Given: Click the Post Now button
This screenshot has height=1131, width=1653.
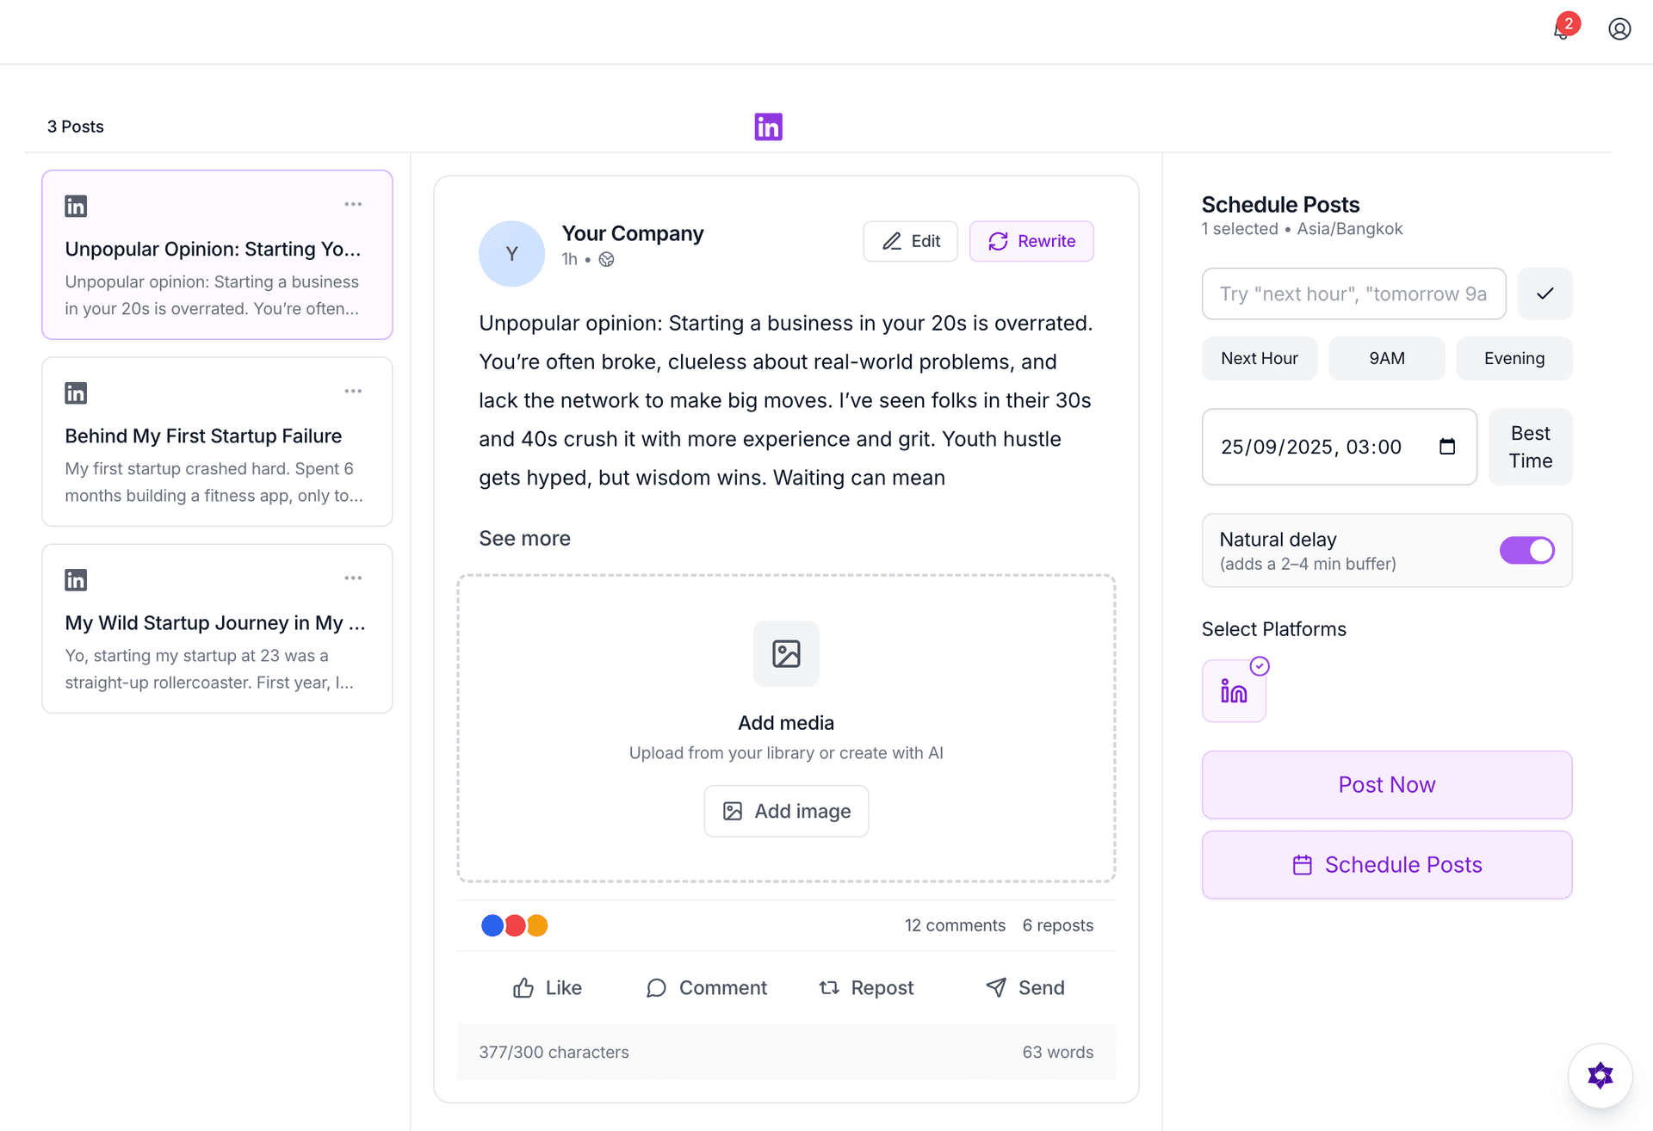Looking at the screenshot, I should coord(1386,784).
